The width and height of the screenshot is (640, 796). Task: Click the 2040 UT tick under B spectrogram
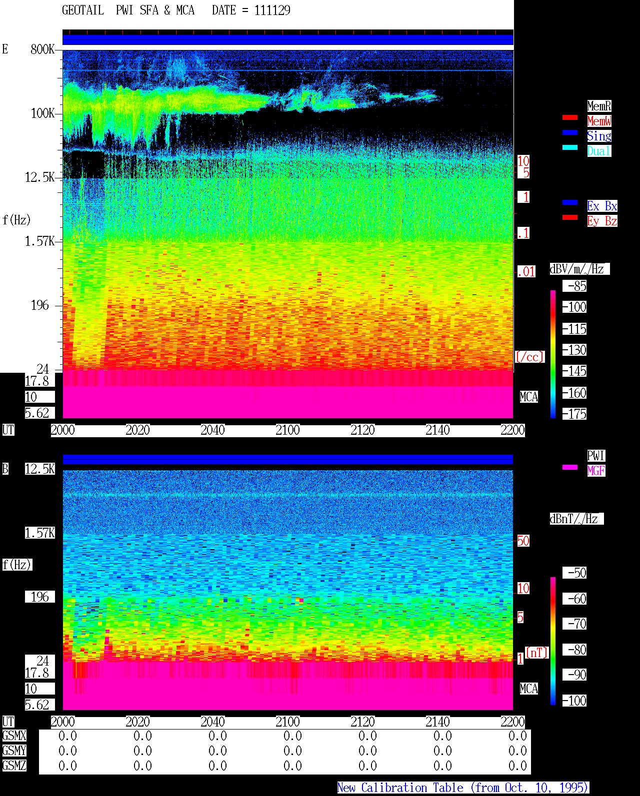click(212, 722)
